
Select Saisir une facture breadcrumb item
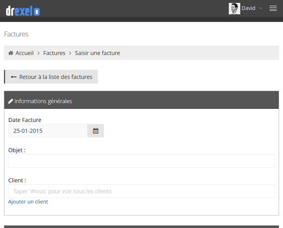[x=97, y=53]
